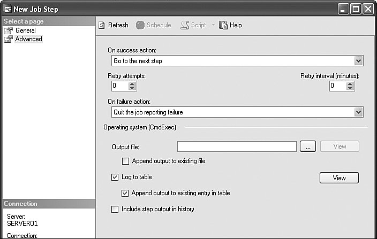
Task: Click the SERVER01 server name text
Action: [22, 223]
